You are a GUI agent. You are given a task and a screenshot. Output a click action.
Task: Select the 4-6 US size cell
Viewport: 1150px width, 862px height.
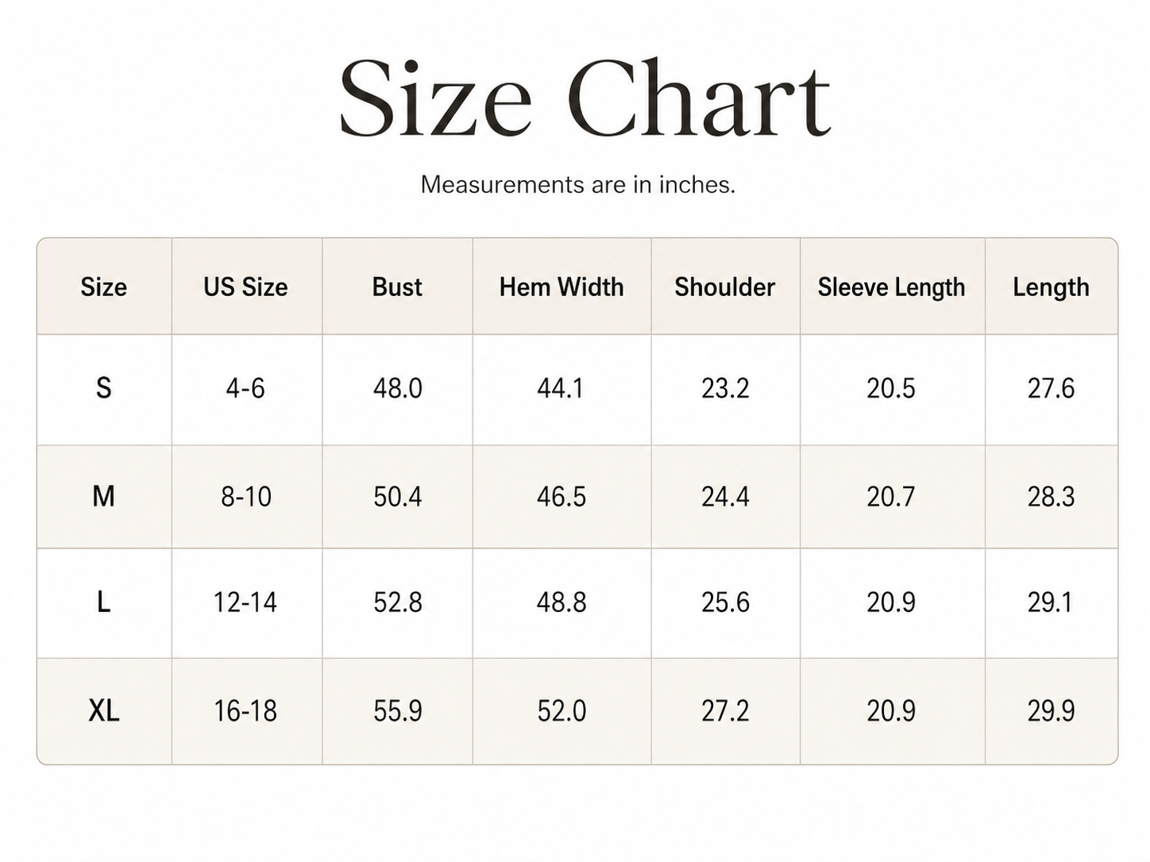tap(245, 388)
